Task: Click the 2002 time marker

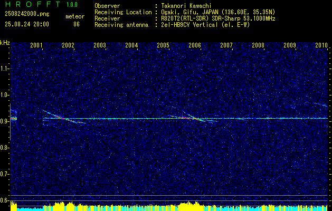Action: [68, 45]
